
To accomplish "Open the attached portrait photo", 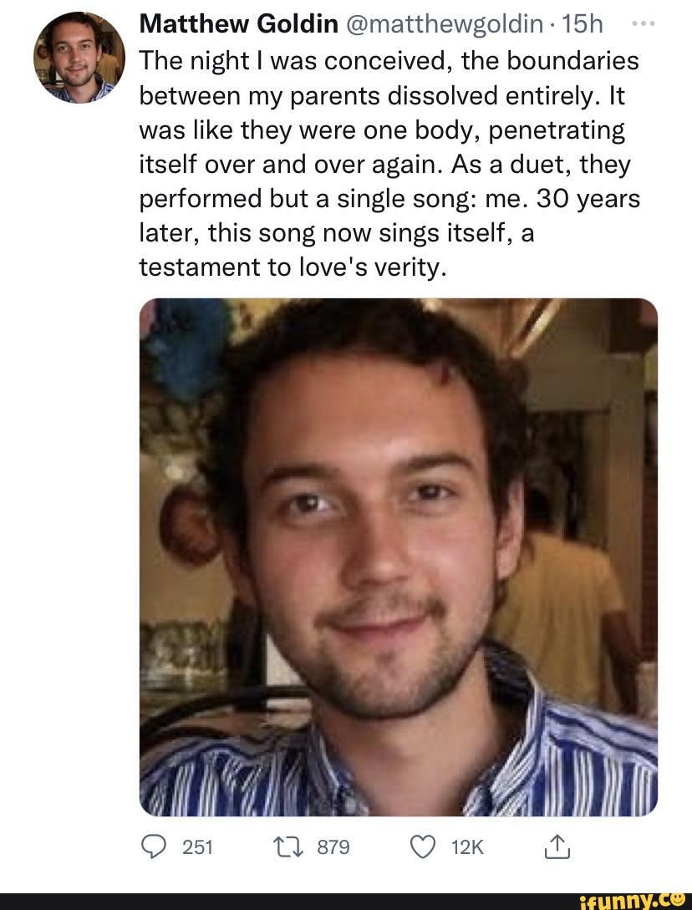I will click(x=398, y=557).
